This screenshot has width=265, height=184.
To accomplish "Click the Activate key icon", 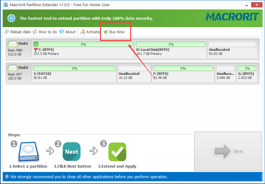I will (82, 32).
